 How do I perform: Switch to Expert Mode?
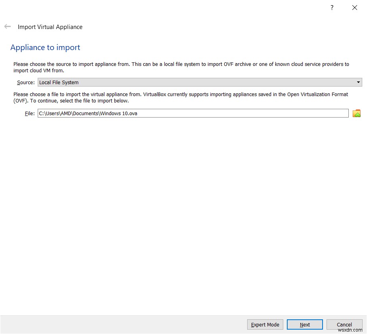coord(265,324)
